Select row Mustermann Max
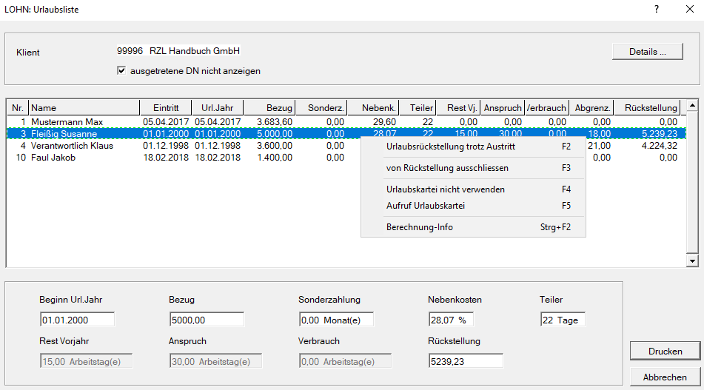 tap(67, 121)
